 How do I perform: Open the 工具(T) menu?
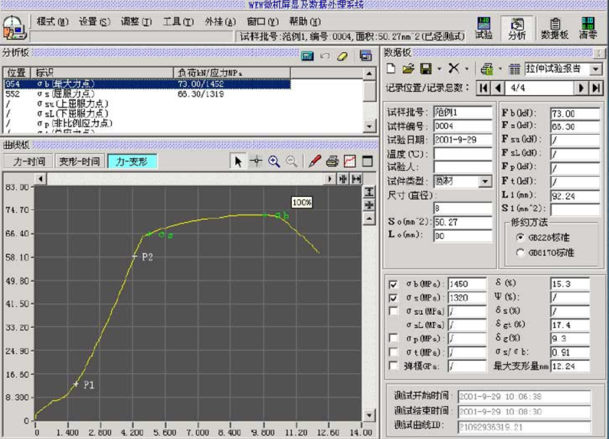[177, 21]
